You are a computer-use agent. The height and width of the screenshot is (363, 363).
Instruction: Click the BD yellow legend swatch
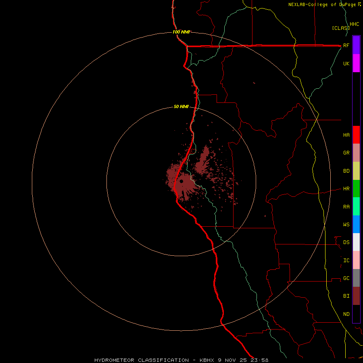pyautogui.click(x=356, y=171)
